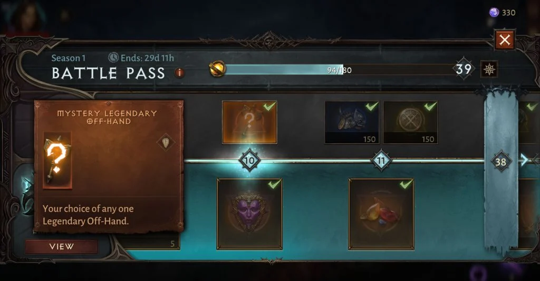
Task: Select rank 11 marker on the track
Action: [x=381, y=160]
